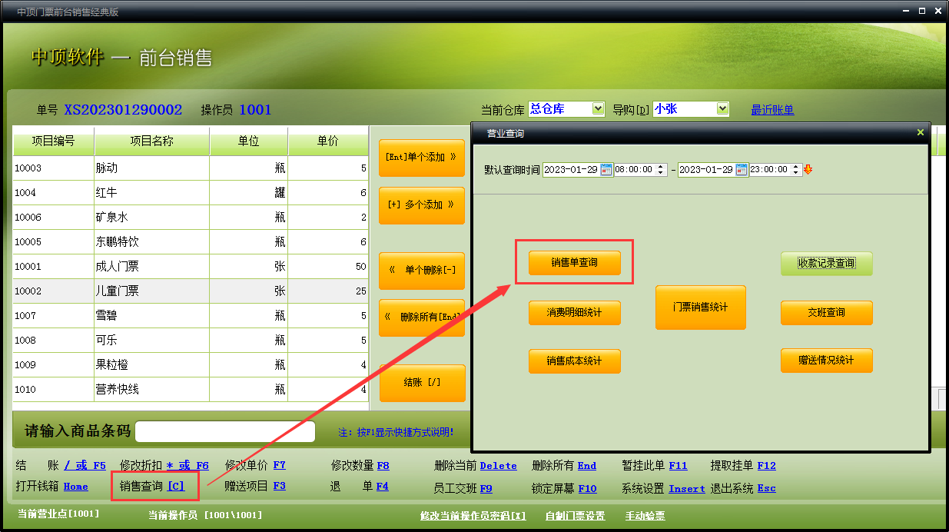Open the 最近账单 recent bills link
This screenshot has height=532, width=949.
(772, 110)
